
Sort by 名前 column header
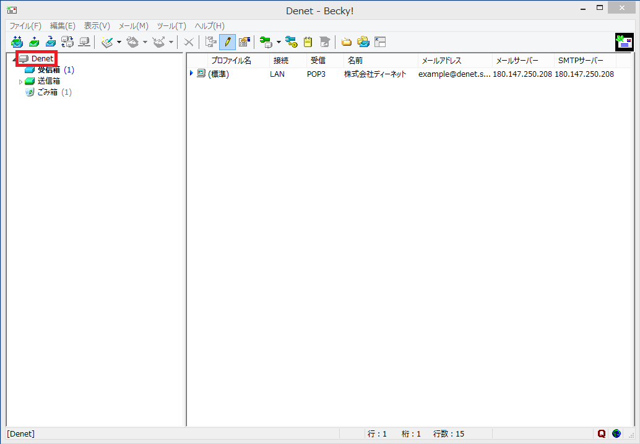381,61
